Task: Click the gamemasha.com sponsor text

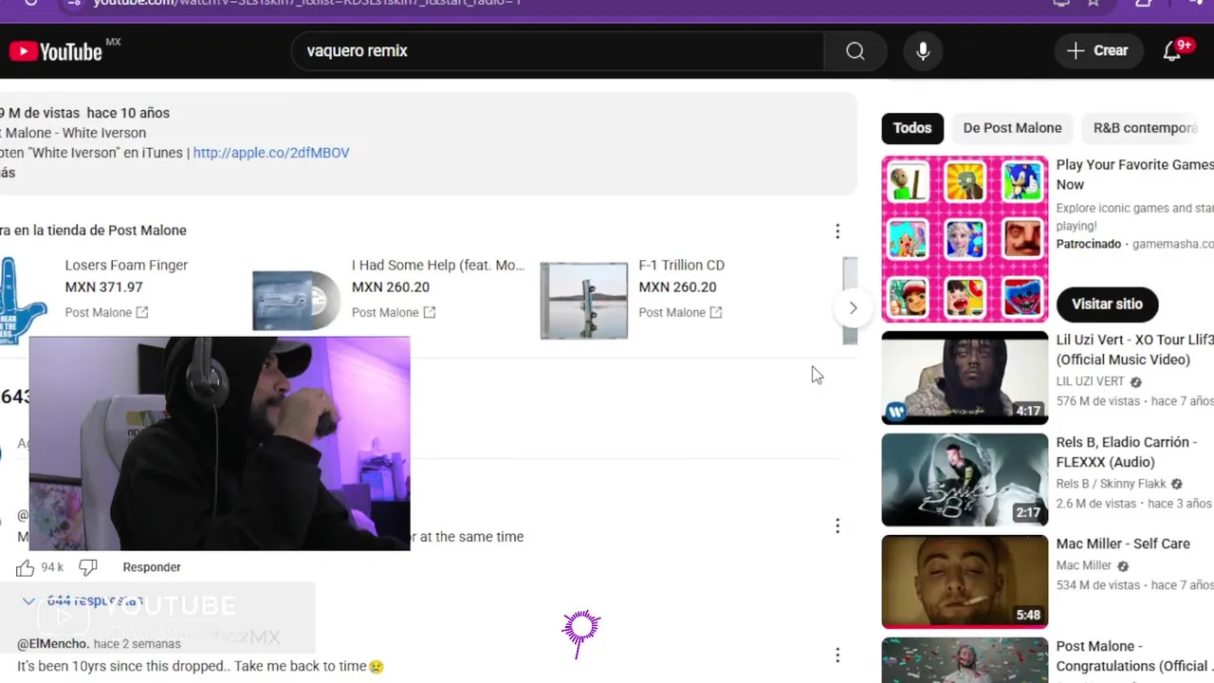Action: point(1173,245)
